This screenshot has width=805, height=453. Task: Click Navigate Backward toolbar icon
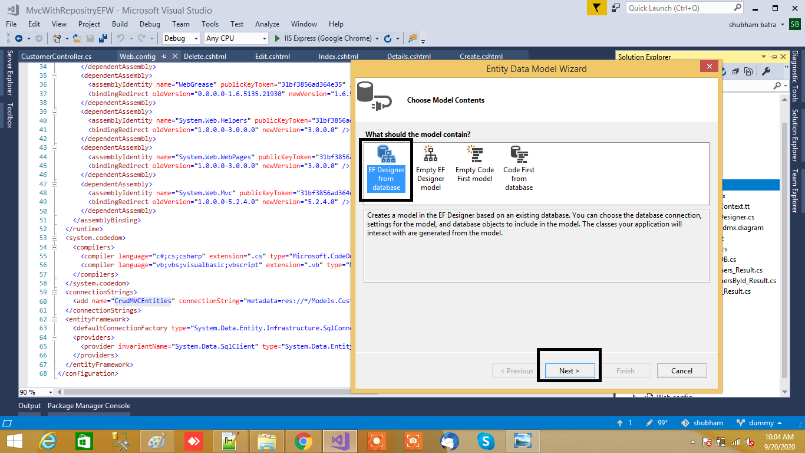pos(18,38)
